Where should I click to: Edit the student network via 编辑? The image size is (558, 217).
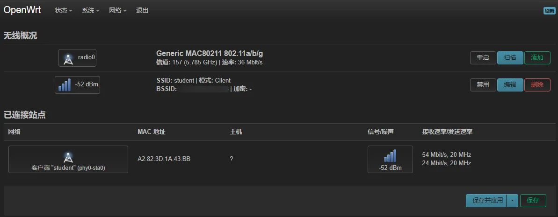510,85
